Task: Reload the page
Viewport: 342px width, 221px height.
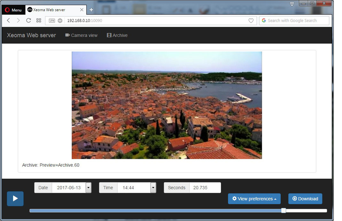Action: [x=28, y=20]
